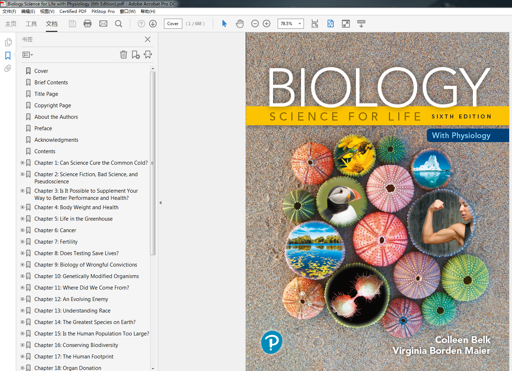Zoom in with the plus circle icon

pos(267,24)
